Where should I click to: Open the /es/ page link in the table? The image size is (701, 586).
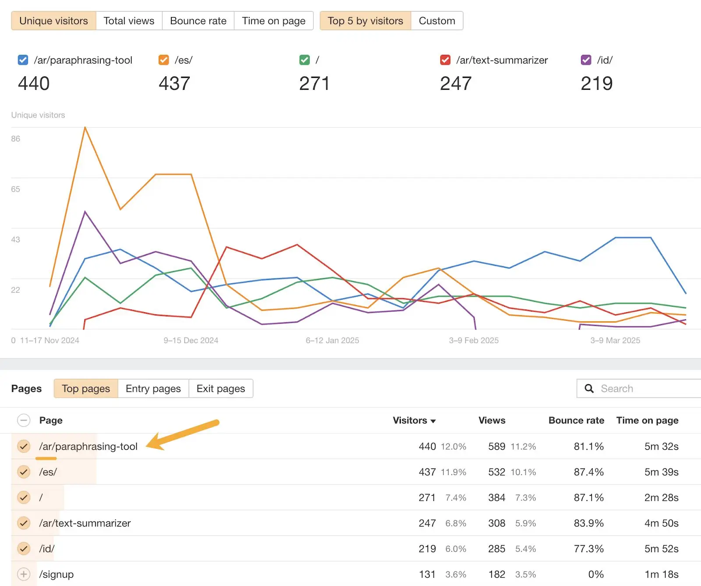pos(48,472)
